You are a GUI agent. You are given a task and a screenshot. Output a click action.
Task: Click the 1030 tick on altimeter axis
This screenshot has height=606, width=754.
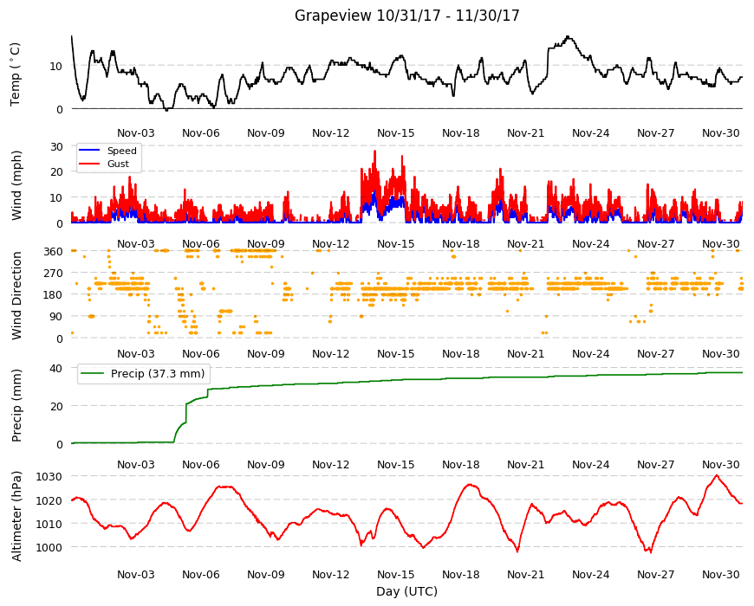tap(49, 476)
